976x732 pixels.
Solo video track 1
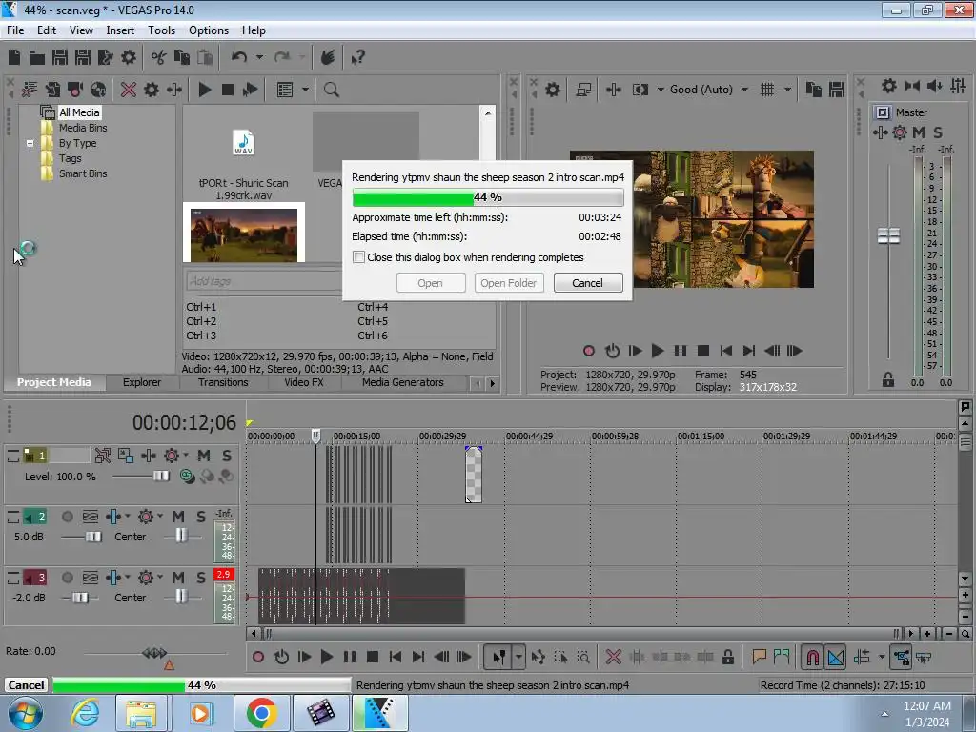pyautogui.click(x=227, y=456)
